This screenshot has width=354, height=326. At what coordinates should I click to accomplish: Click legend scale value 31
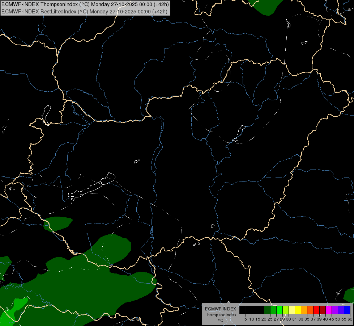[x=295, y=319]
